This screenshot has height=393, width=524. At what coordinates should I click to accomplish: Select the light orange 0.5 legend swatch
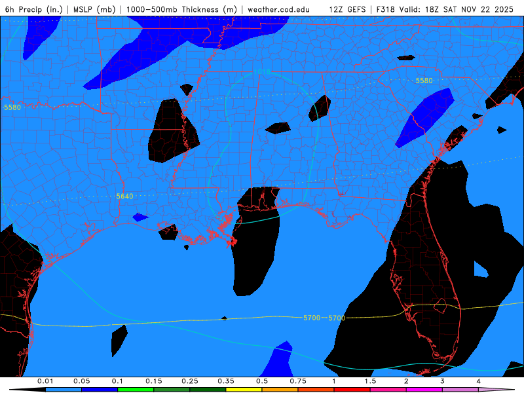280,390
